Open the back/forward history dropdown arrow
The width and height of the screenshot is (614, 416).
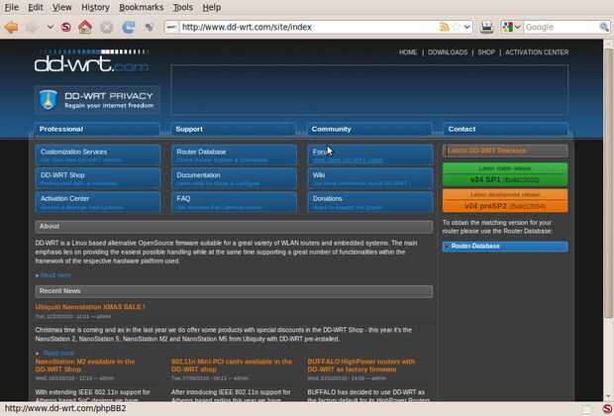[51, 27]
